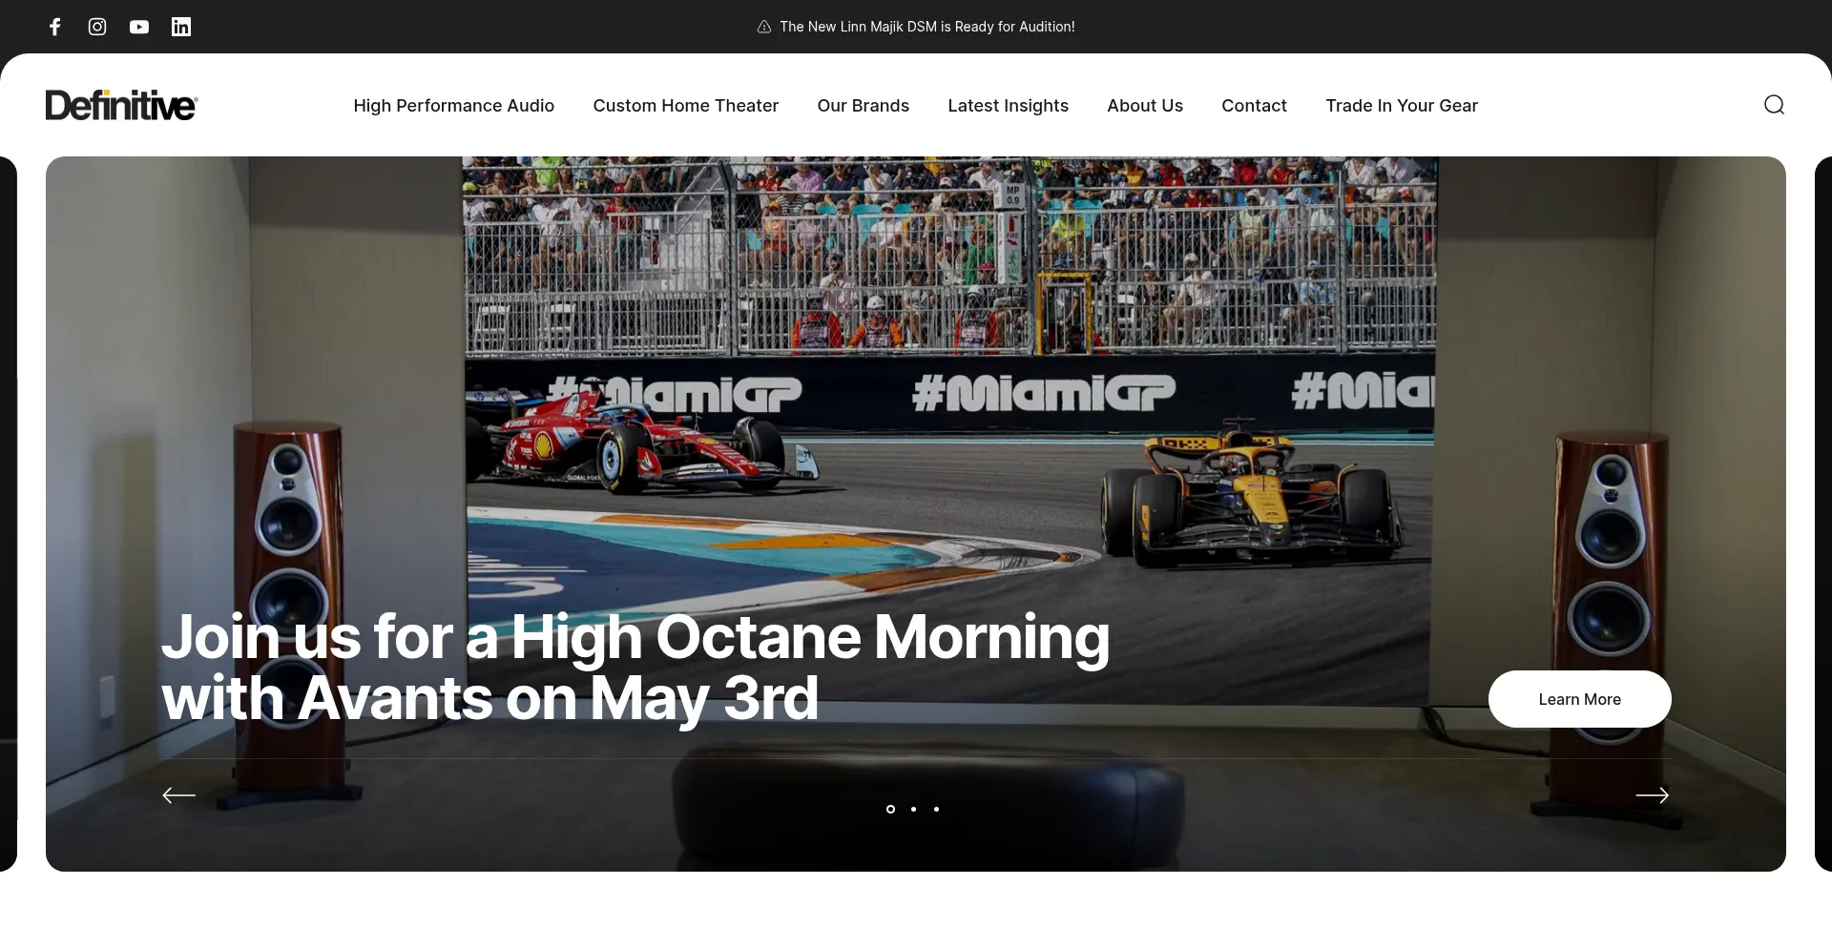Screen dimensions: 1832x947
Task: Click the Definitive logo
Action: click(x=121, y=105)
